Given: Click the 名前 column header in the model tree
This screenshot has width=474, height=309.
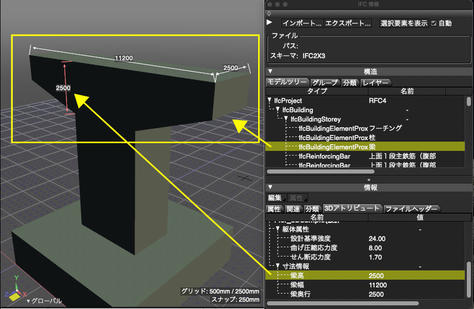Looking at the screenshot, I should [x=407, y=91].
